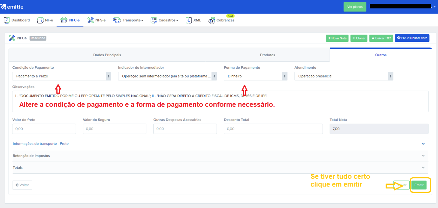Click the Cadastros list icon

point(154,20)
